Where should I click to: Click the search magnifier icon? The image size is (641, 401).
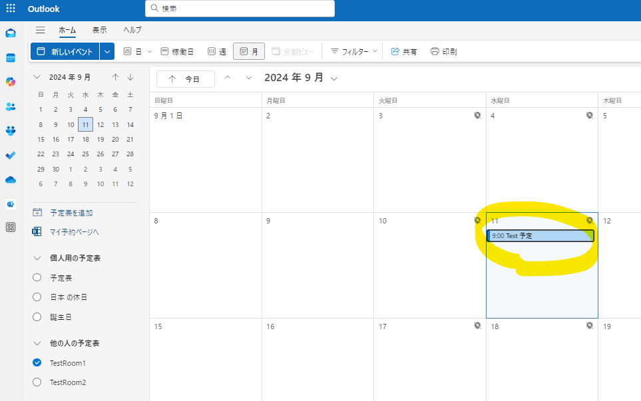click(154, 8)
